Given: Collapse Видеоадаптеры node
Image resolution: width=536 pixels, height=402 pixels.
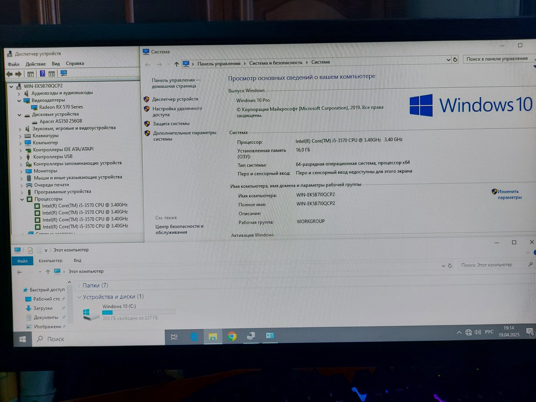Looking at the screenshot, I should tap(19, 101).
